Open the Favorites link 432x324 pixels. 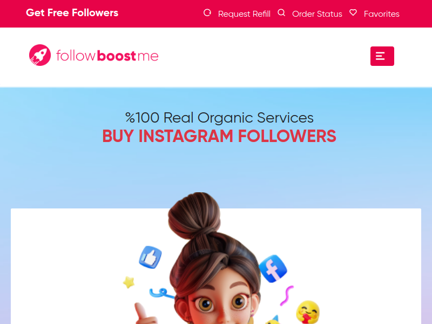[x=382, y=14]
